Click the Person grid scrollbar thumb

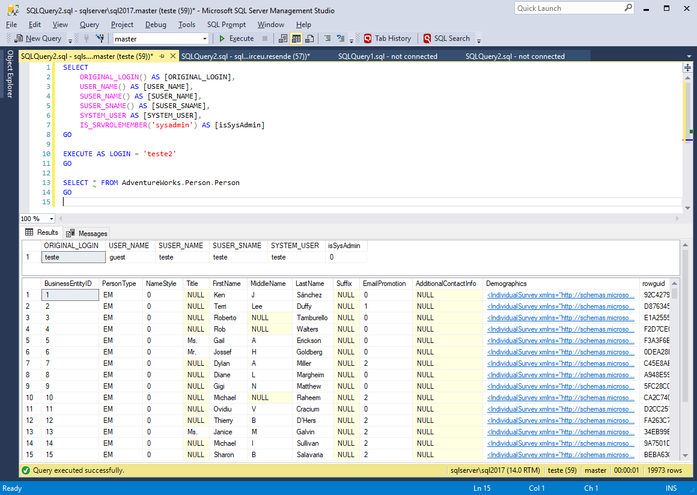[674, 293]
